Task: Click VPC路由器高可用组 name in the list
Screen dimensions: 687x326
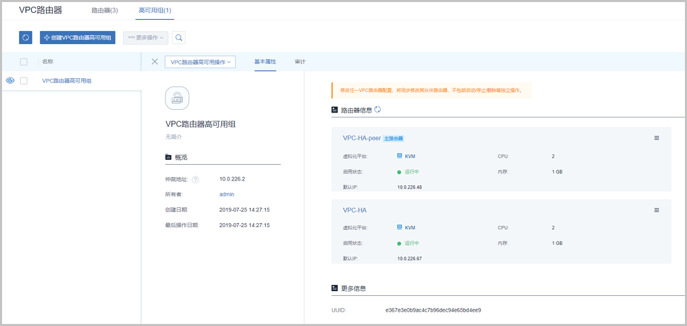Action: [67, 81]
